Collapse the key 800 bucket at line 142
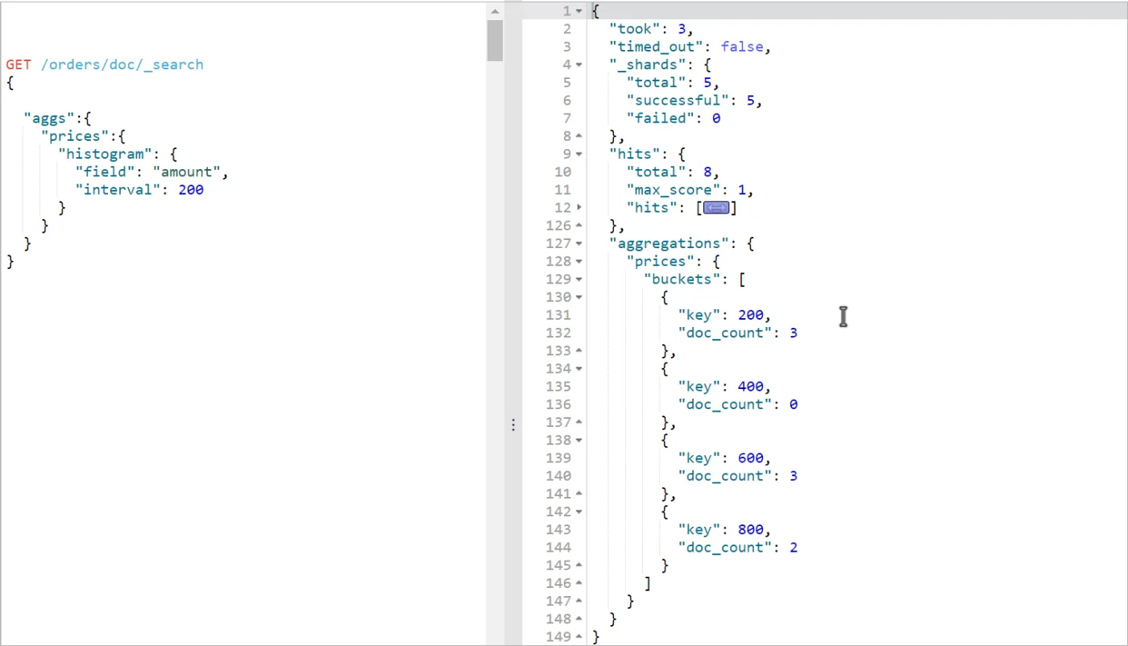 click(579, 511)
